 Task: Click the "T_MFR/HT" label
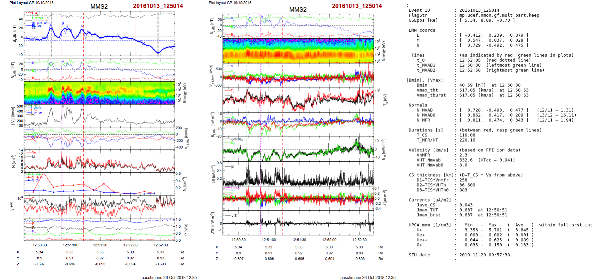(427, 140)
